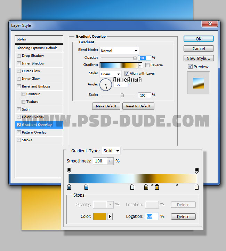Screen dimensions: 226x251
Task: Enable the Drop Shadow effect checkbox
Action: [19, 55]
